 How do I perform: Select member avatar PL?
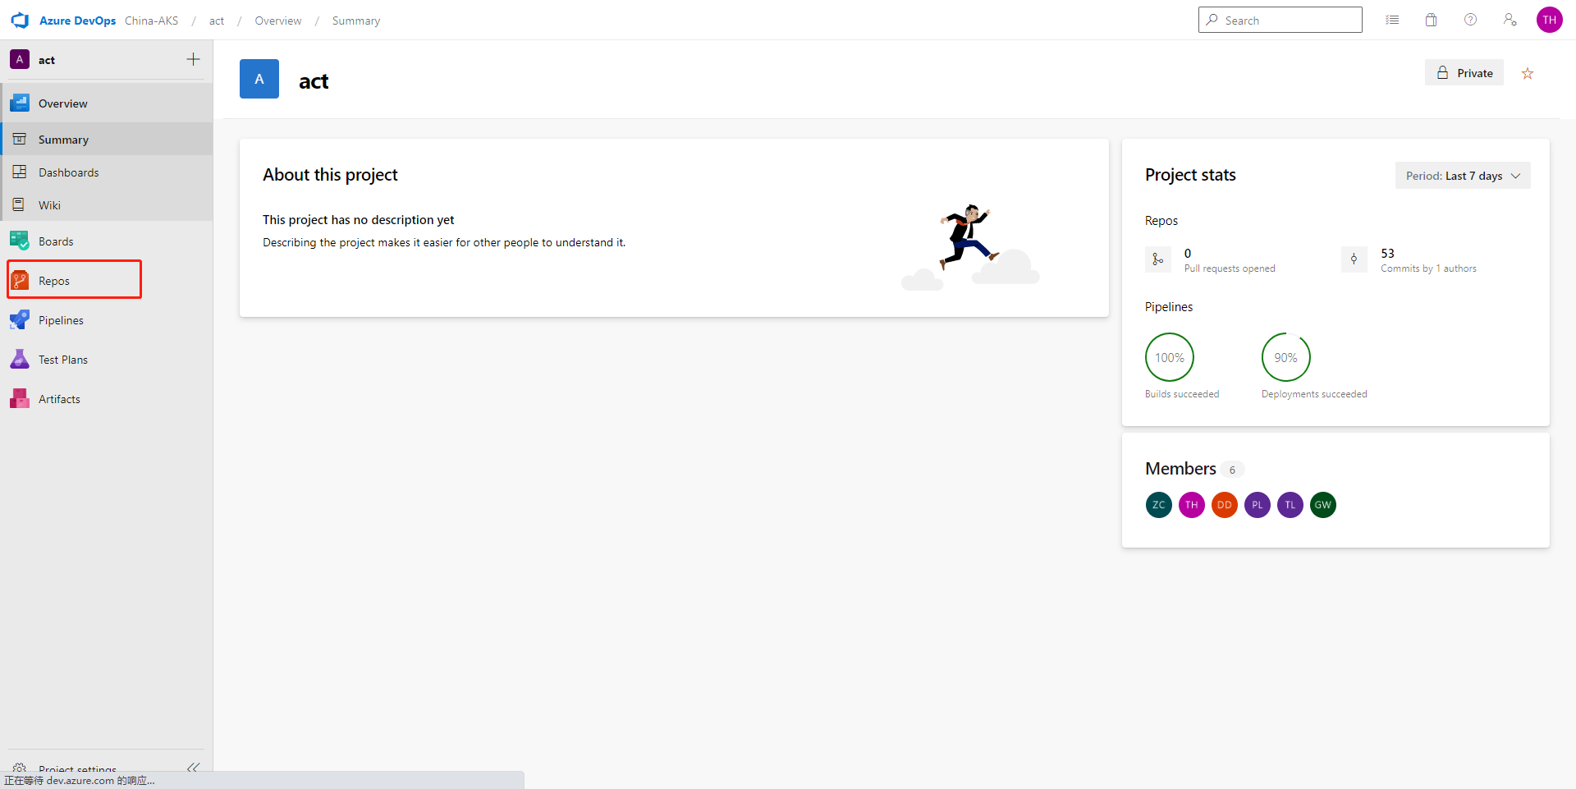[x=1258, y=505]
